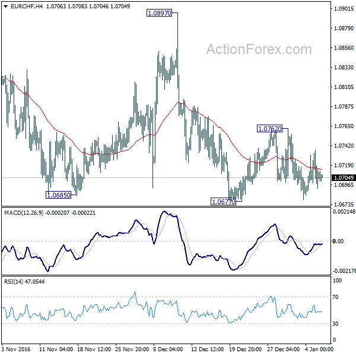Select the EURCHF,H4 chart title text

tap(27, 7)
